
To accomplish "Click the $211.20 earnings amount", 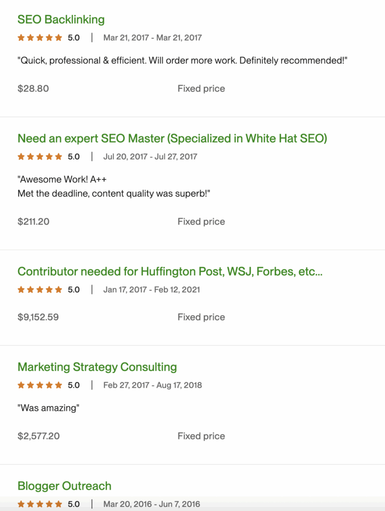I will coord(34,222).
